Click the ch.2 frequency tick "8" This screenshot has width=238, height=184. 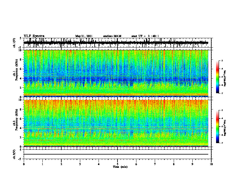[21, 109]
